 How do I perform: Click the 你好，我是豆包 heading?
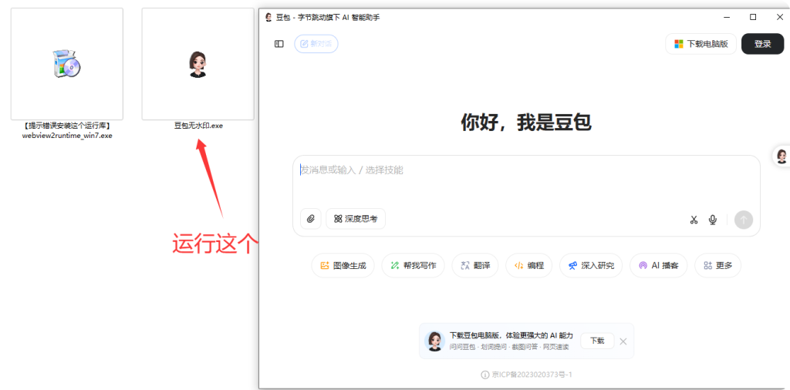[526, 123]
